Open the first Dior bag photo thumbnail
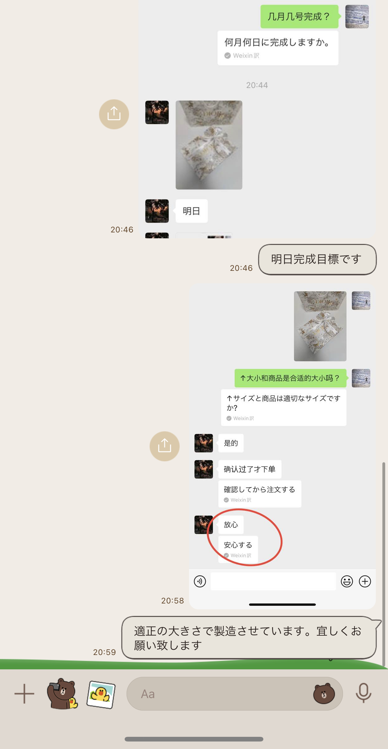 click(x=209, y=145)
